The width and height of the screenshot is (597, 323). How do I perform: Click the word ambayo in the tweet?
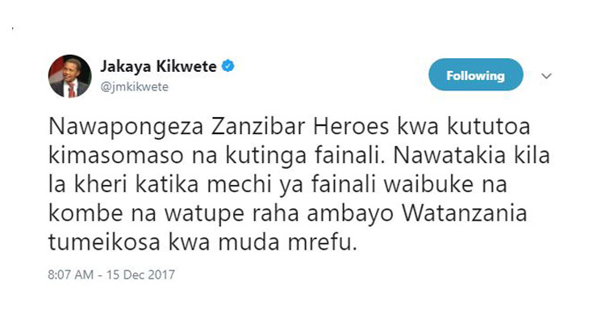[350, 215]
